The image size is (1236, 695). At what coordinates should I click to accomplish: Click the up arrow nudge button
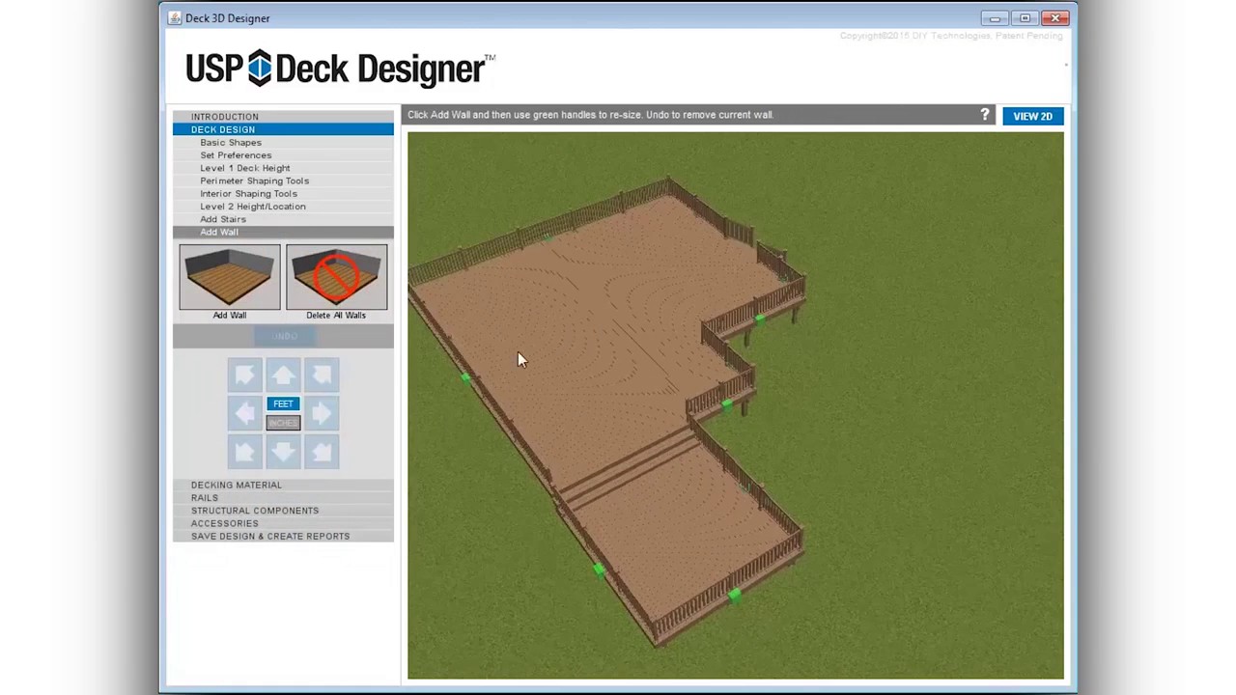283,375
